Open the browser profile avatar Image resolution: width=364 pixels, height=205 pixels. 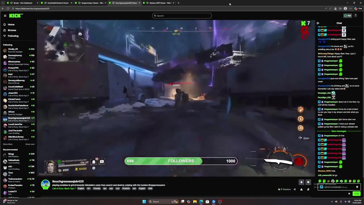click(x=345, y=9)
